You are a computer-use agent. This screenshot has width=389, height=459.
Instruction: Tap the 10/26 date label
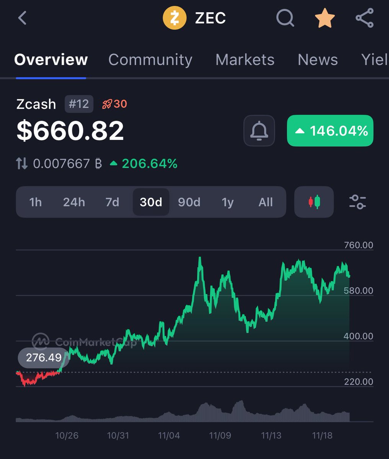67,436
